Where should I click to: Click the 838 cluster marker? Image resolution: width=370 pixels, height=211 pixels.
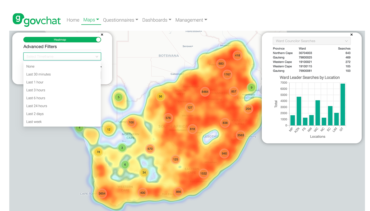[x=225, y=123]
